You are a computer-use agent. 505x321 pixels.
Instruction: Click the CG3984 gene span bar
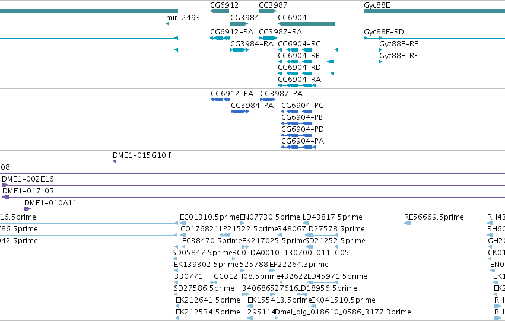(x=239, y=24)
